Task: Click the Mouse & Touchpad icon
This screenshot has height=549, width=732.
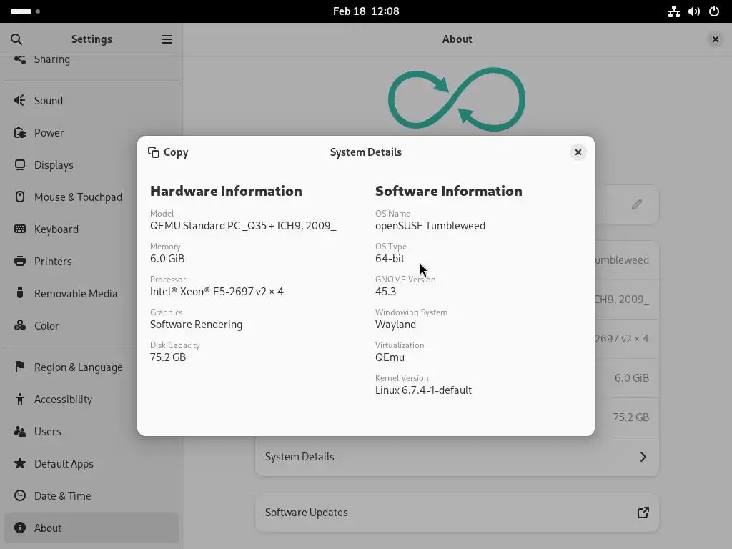Action: point(19,197)
